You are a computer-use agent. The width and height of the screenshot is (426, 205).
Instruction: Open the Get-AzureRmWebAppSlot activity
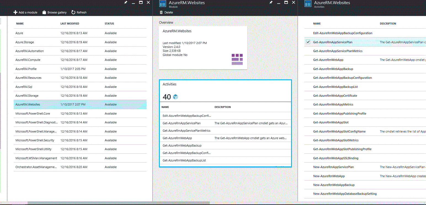331,122
